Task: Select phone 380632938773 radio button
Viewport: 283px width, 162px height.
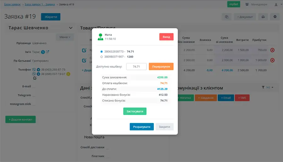Action: coord(101,51)
